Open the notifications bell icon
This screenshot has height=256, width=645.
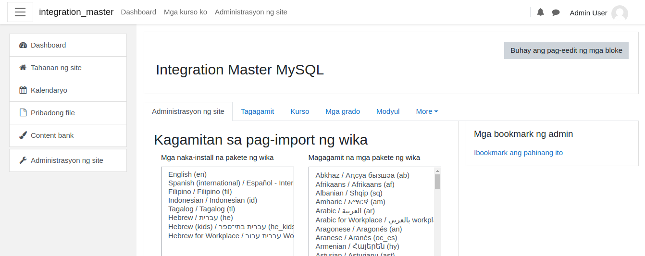(x=540, y=12)
